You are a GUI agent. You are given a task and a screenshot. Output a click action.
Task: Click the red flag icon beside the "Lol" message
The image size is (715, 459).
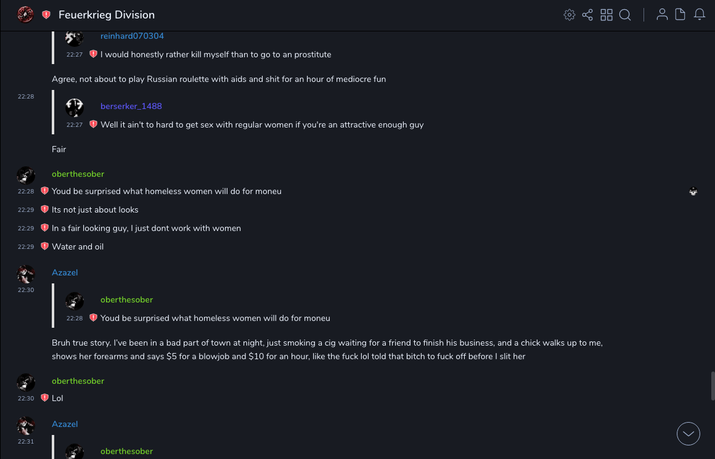tap(44, 398)
